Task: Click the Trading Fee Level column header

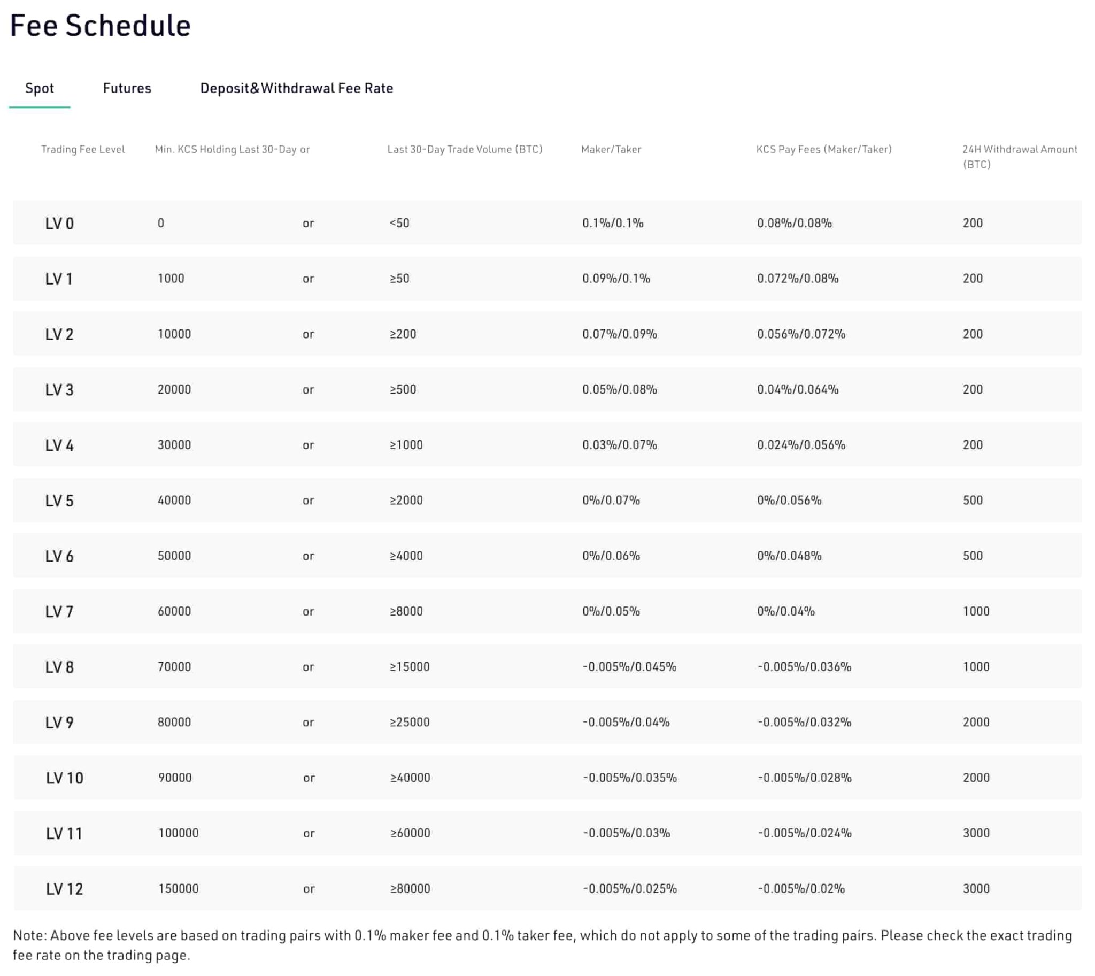Action: (82, 149)
